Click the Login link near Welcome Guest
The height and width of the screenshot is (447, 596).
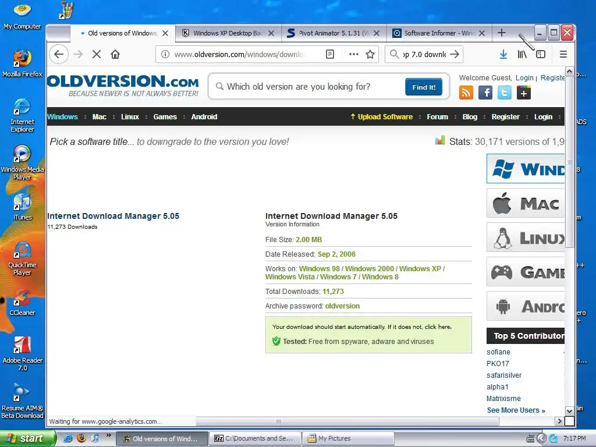(x=524, y=77)
